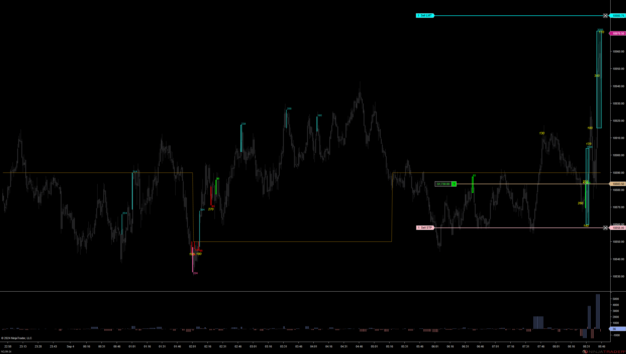Click the $1,730.00 unrealized PnL label
This screenshot has height=354, width=626.
click(x=443, y=184)
